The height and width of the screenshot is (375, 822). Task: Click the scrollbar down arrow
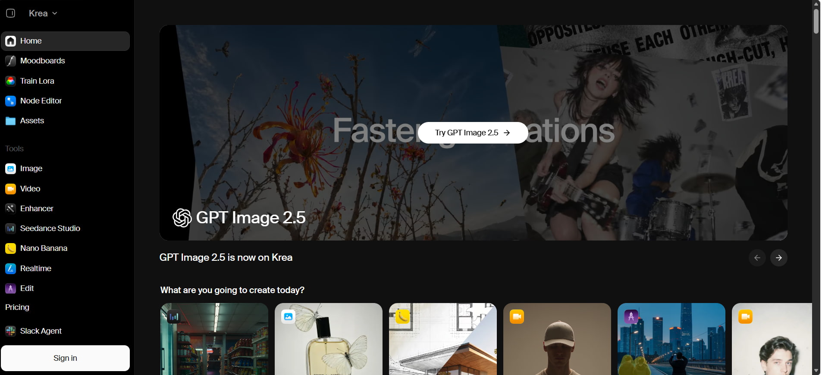[816, 371]
